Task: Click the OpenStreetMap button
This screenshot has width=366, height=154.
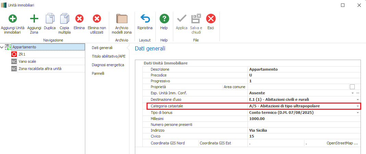Action: tap(342, 143)
